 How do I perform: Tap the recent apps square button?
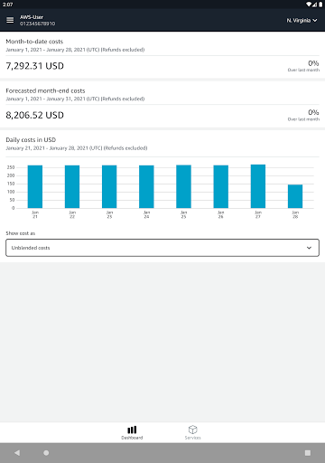pos(308,453)
